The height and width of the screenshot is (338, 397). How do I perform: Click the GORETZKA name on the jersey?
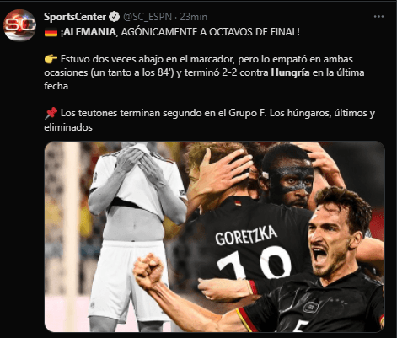coord(246,235)
